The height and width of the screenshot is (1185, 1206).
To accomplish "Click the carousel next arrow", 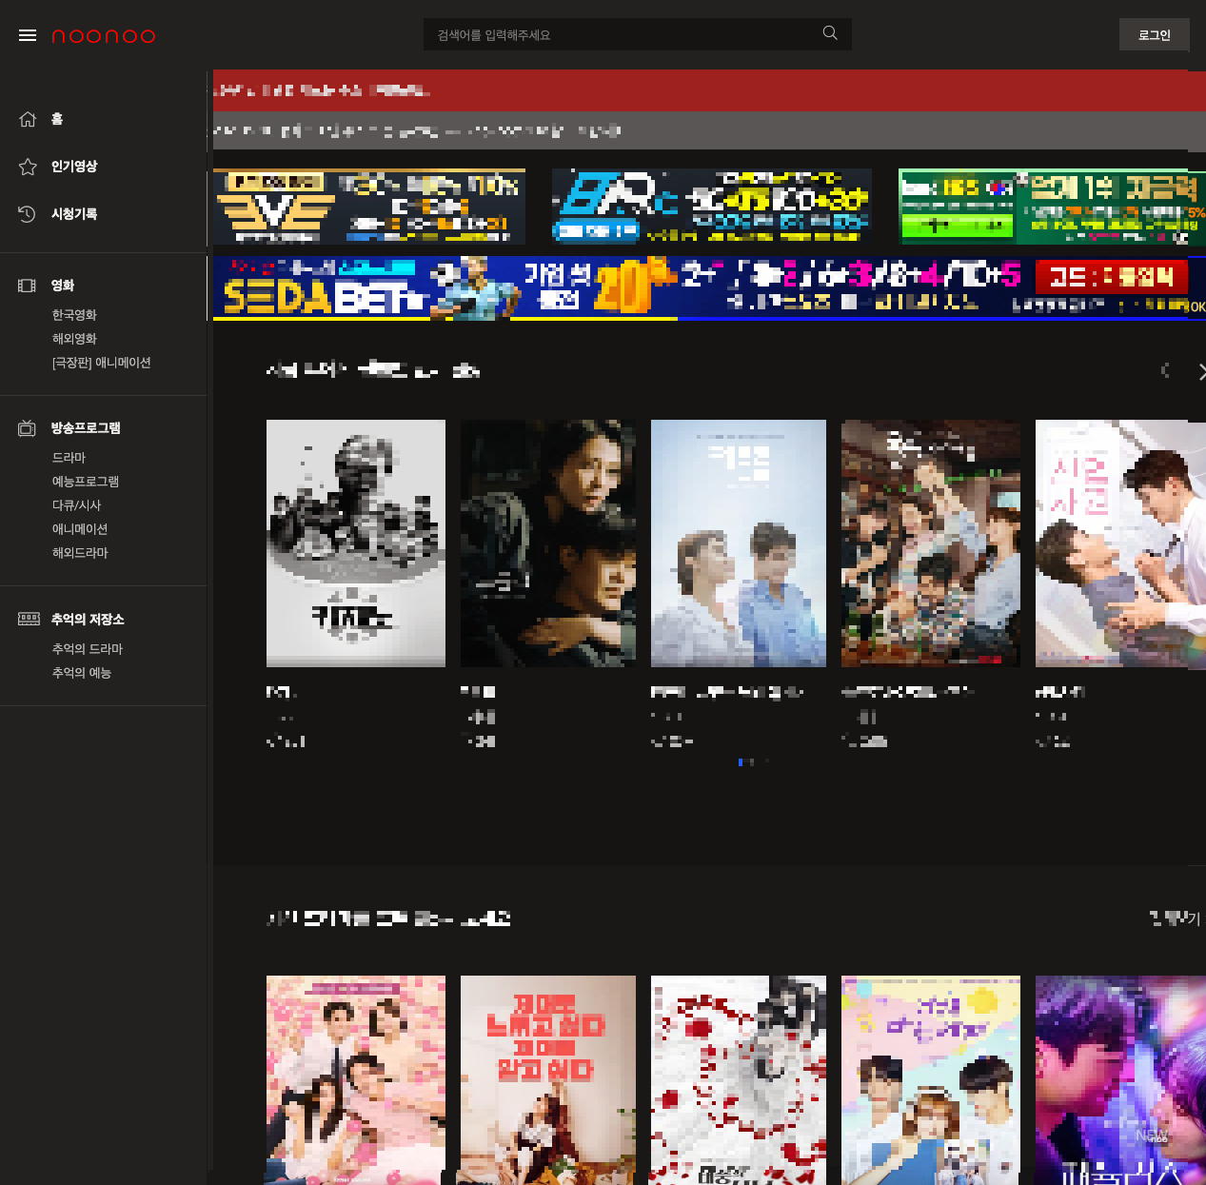I will coord(1200,371).
